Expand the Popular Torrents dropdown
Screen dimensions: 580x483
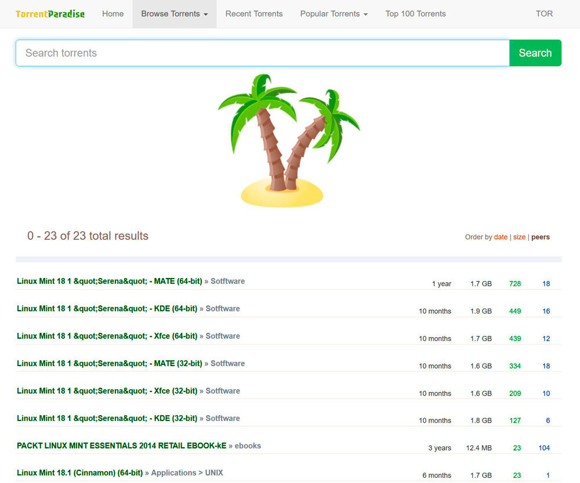pos(333,14)
